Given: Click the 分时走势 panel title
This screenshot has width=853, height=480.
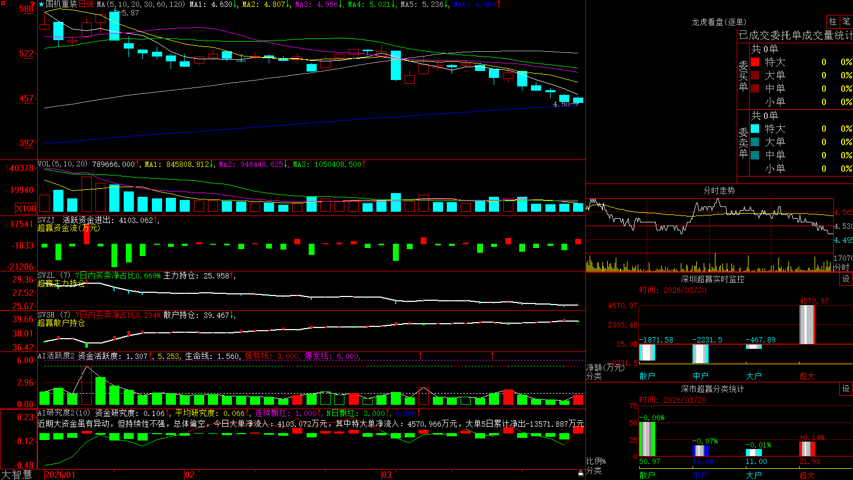Looking at the screenshot, I should point(719,190).
